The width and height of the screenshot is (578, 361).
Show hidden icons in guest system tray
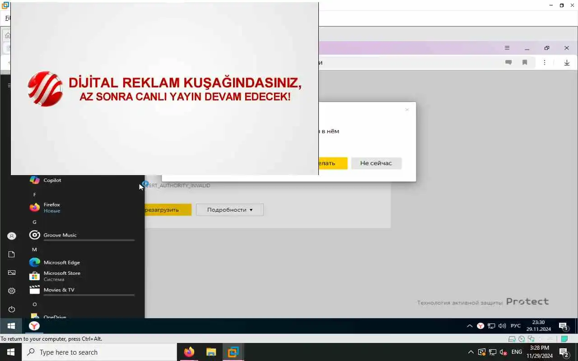(x=470, y=326)
